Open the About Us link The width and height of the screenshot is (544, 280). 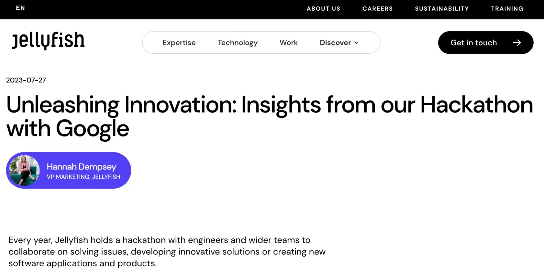point(323,9)
